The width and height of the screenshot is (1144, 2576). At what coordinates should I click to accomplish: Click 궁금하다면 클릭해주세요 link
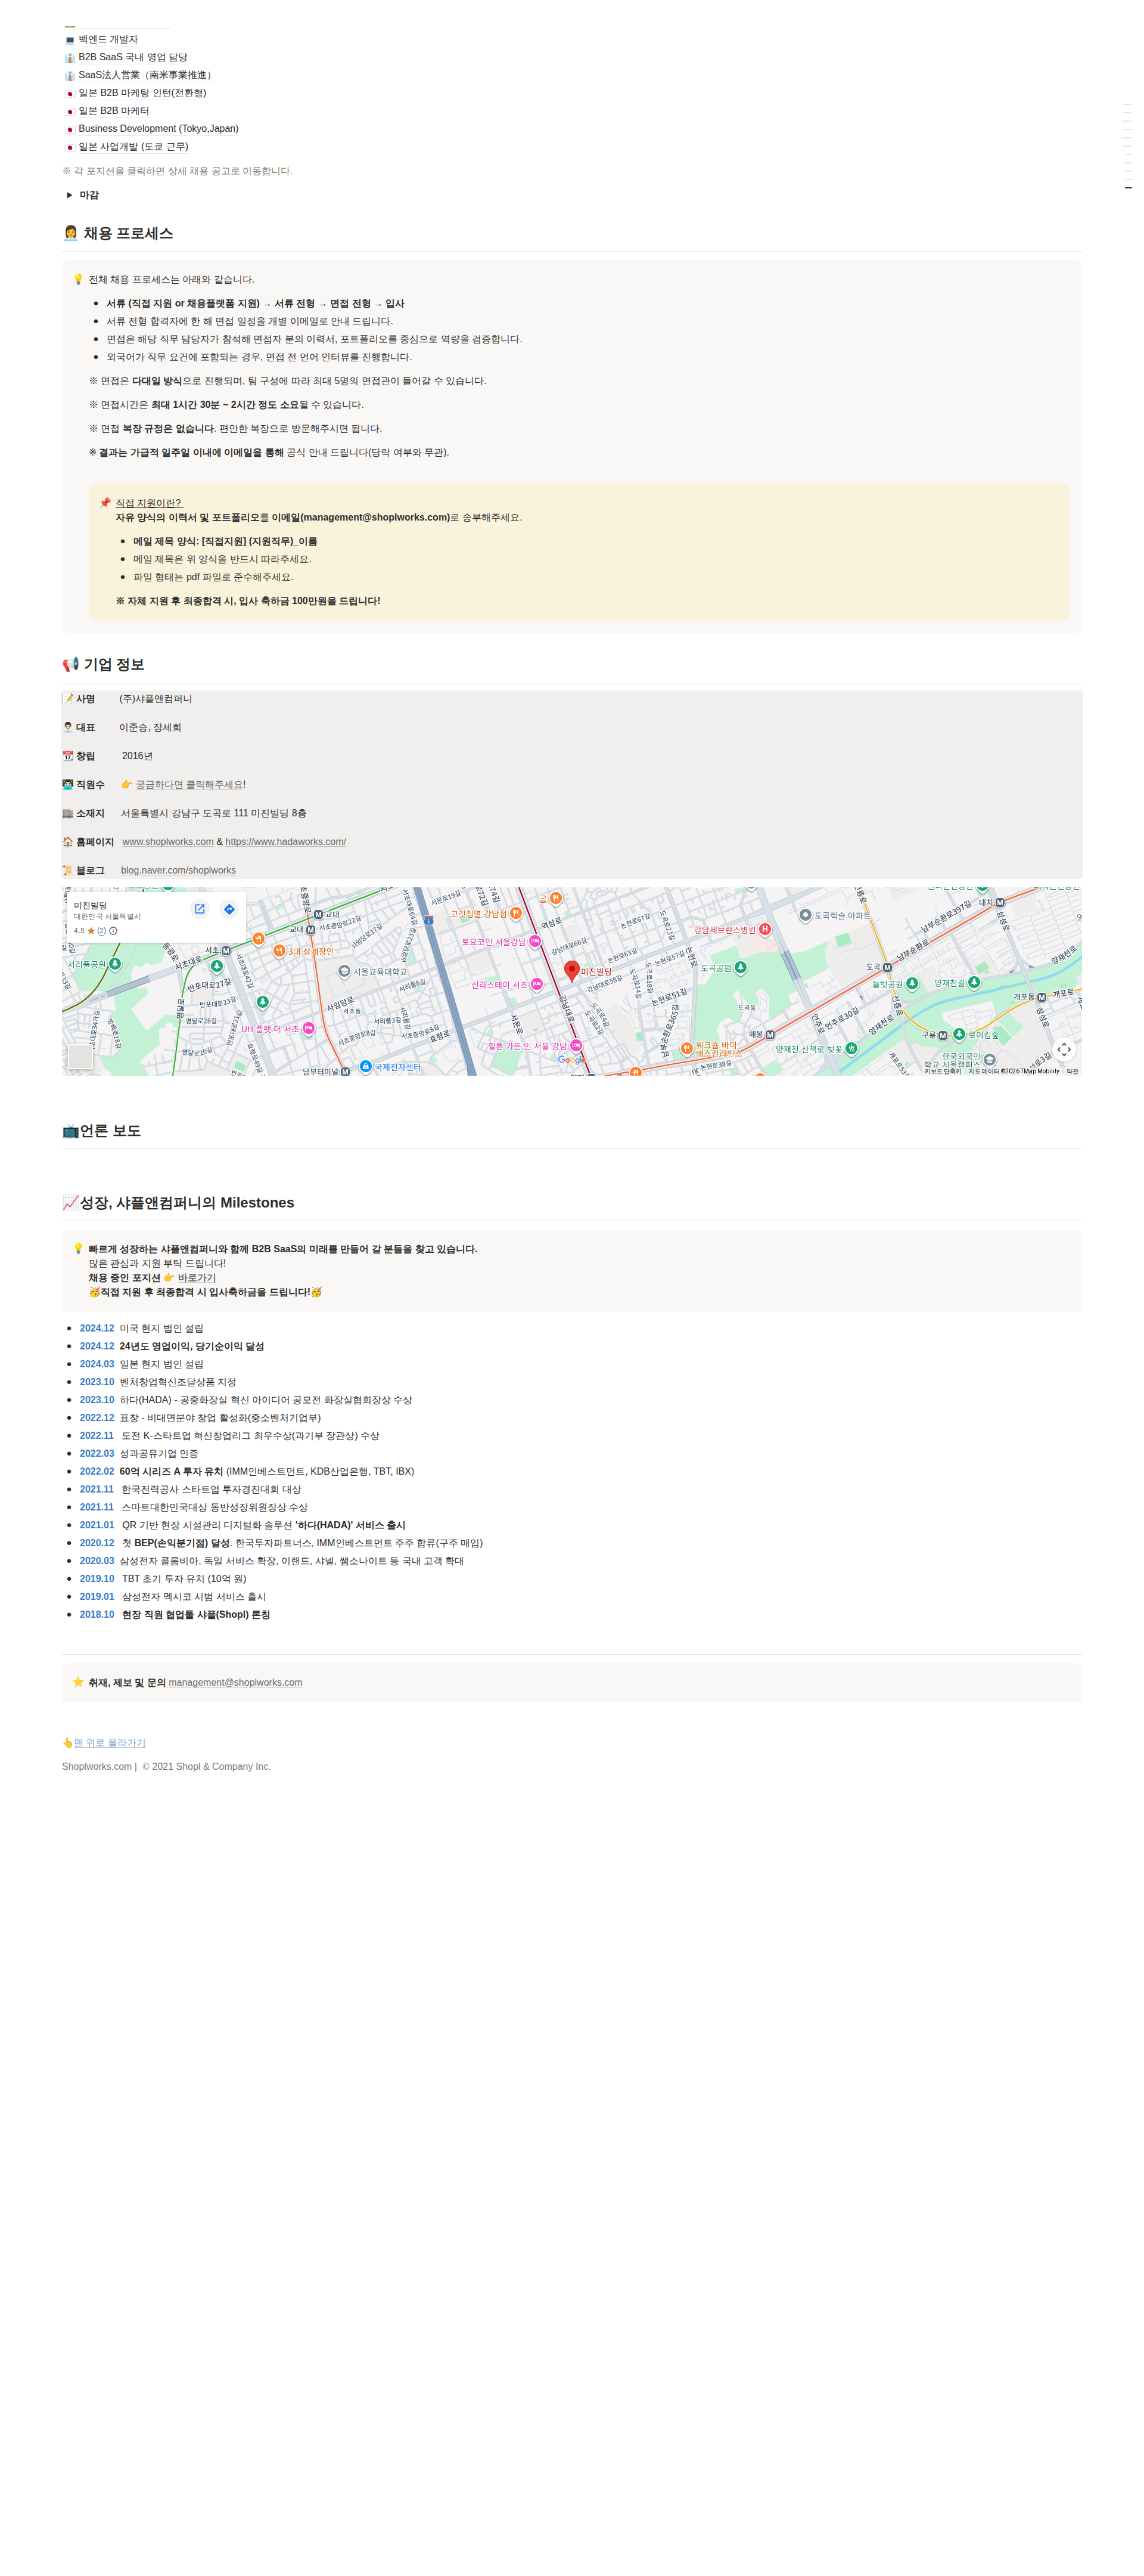[190, 785]
